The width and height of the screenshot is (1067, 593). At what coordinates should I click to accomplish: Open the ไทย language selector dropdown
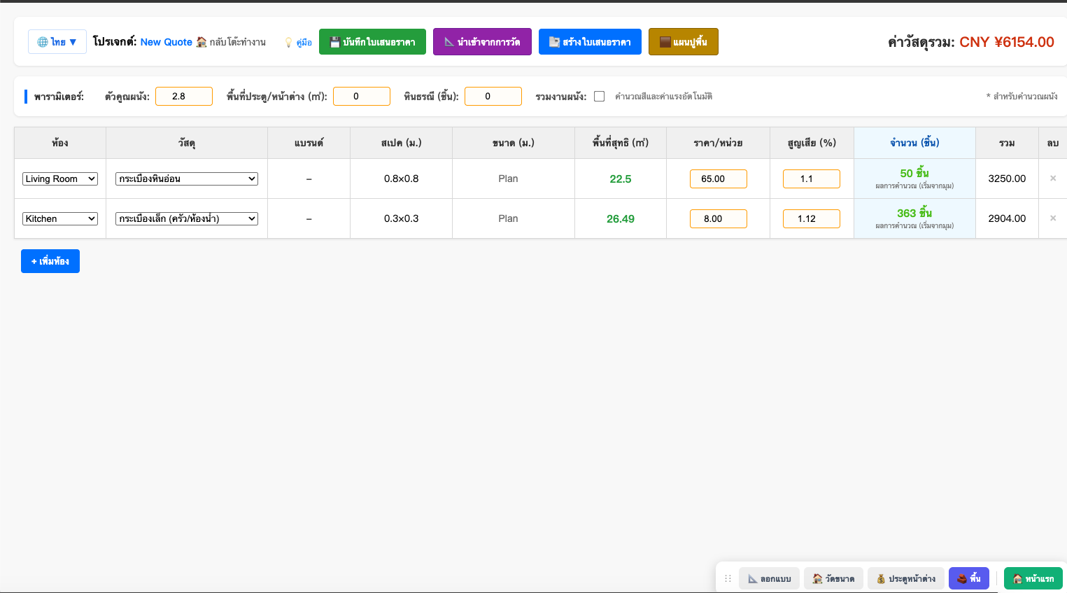click(57, 42)
